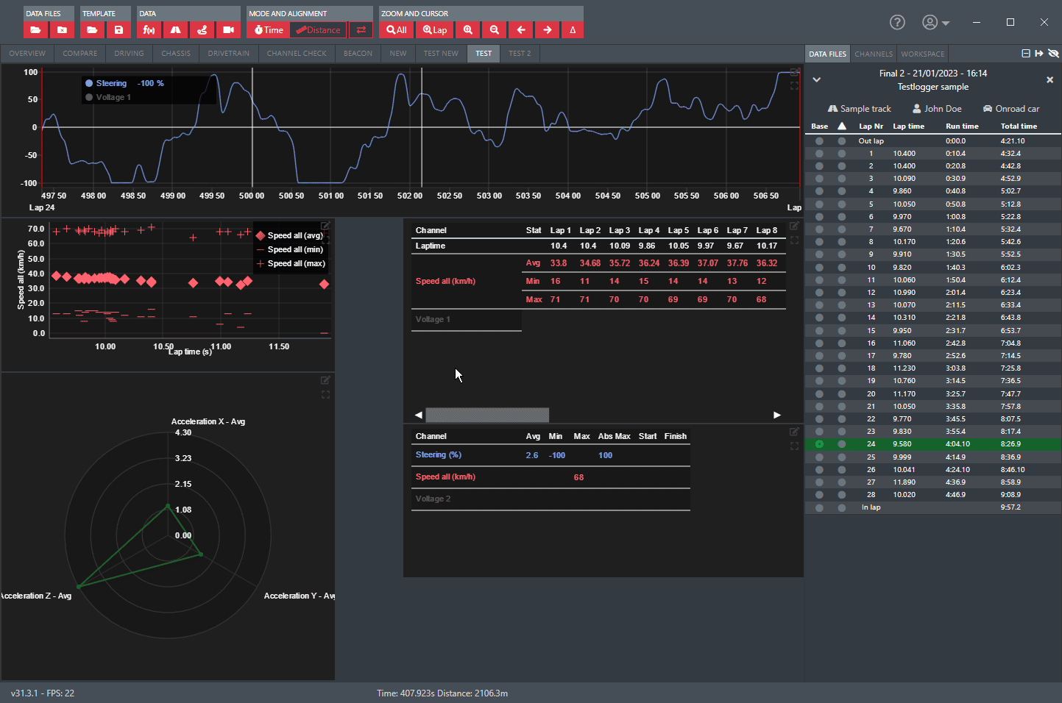The height and width of the screenshot is (703, 1062).
Task: Open the video camera data tool
Action: point(228,30)
